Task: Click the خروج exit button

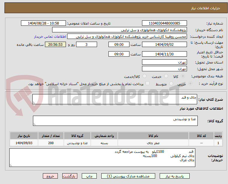Action: [50, 176]
